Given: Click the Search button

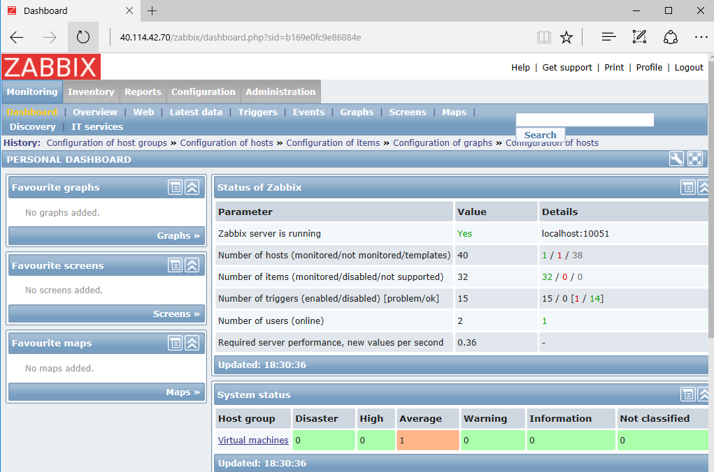Looking at the screenshot, I should point(540,135).
